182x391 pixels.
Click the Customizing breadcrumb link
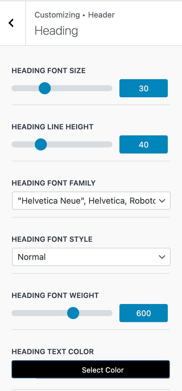pos(57,15)
